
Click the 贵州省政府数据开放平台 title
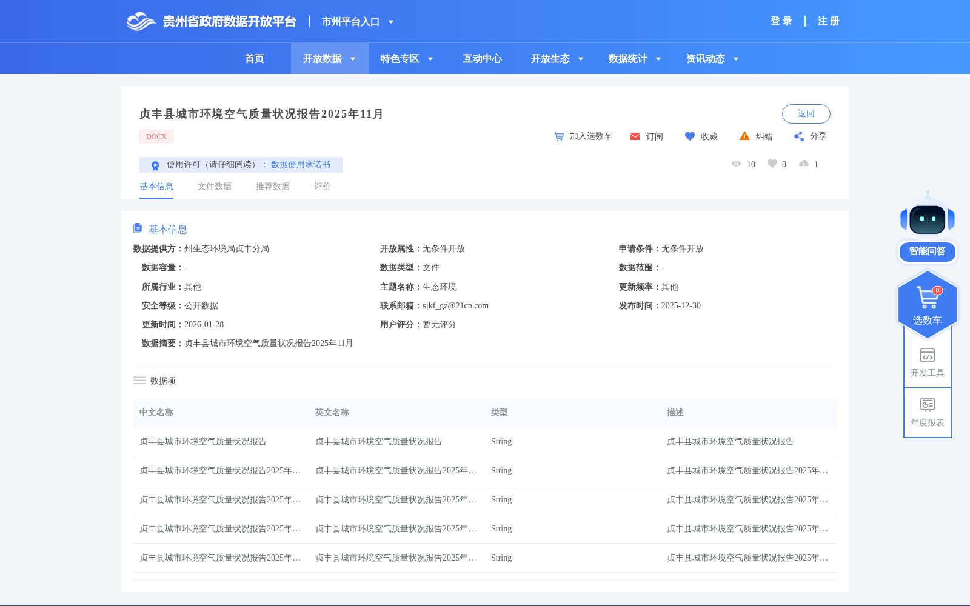(x=230, y=22)
